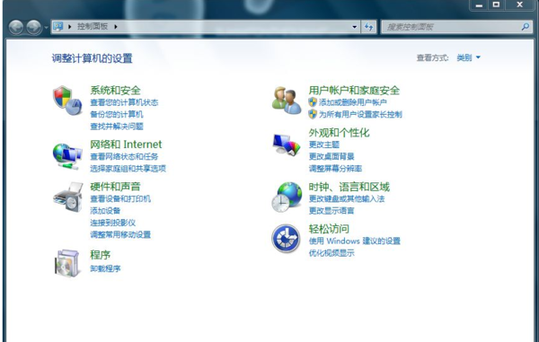Minimize the Control Panel window
The width and height of the screenshot is (539, 342).
point(479,4)
